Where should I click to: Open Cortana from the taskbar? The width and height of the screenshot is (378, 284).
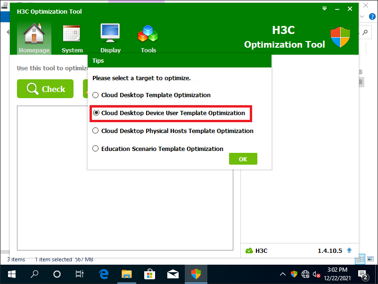[x=57, y=274]
